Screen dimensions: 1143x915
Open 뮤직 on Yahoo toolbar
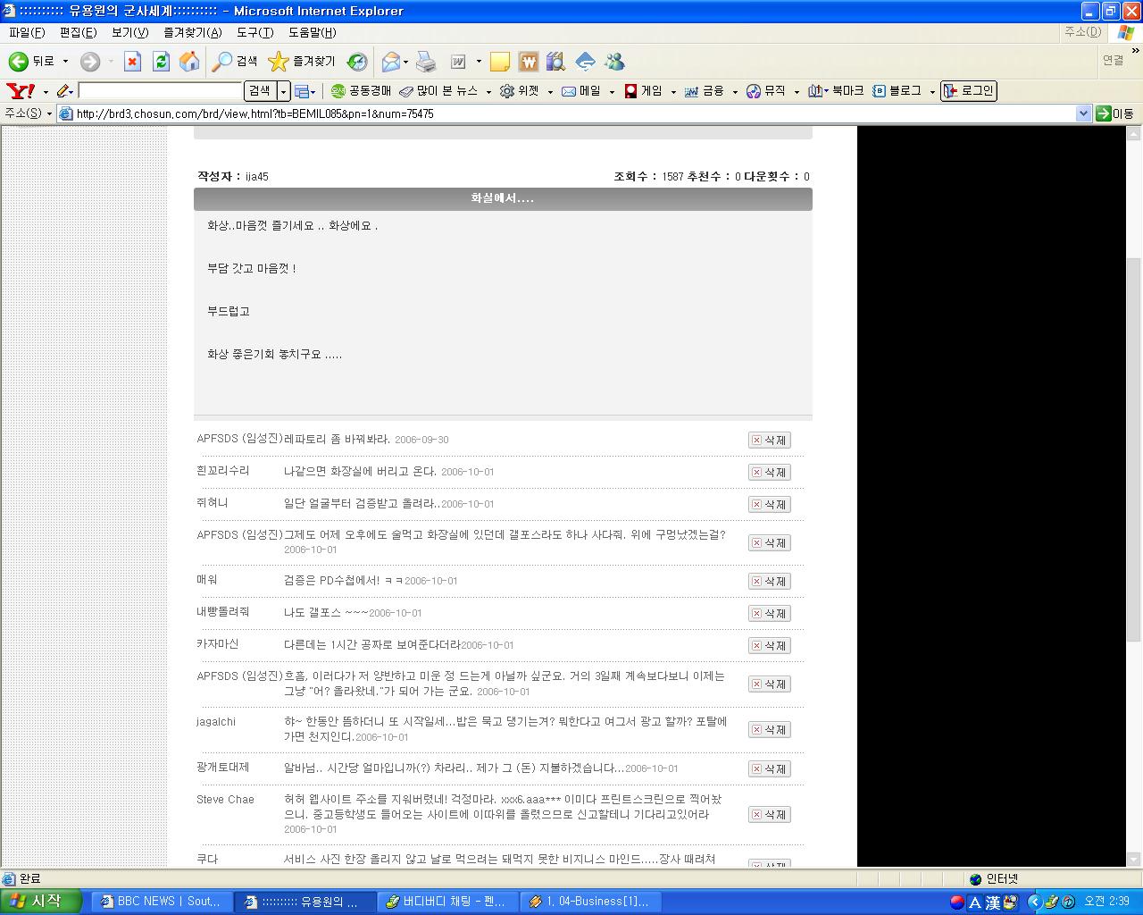(x=766, y=91)
